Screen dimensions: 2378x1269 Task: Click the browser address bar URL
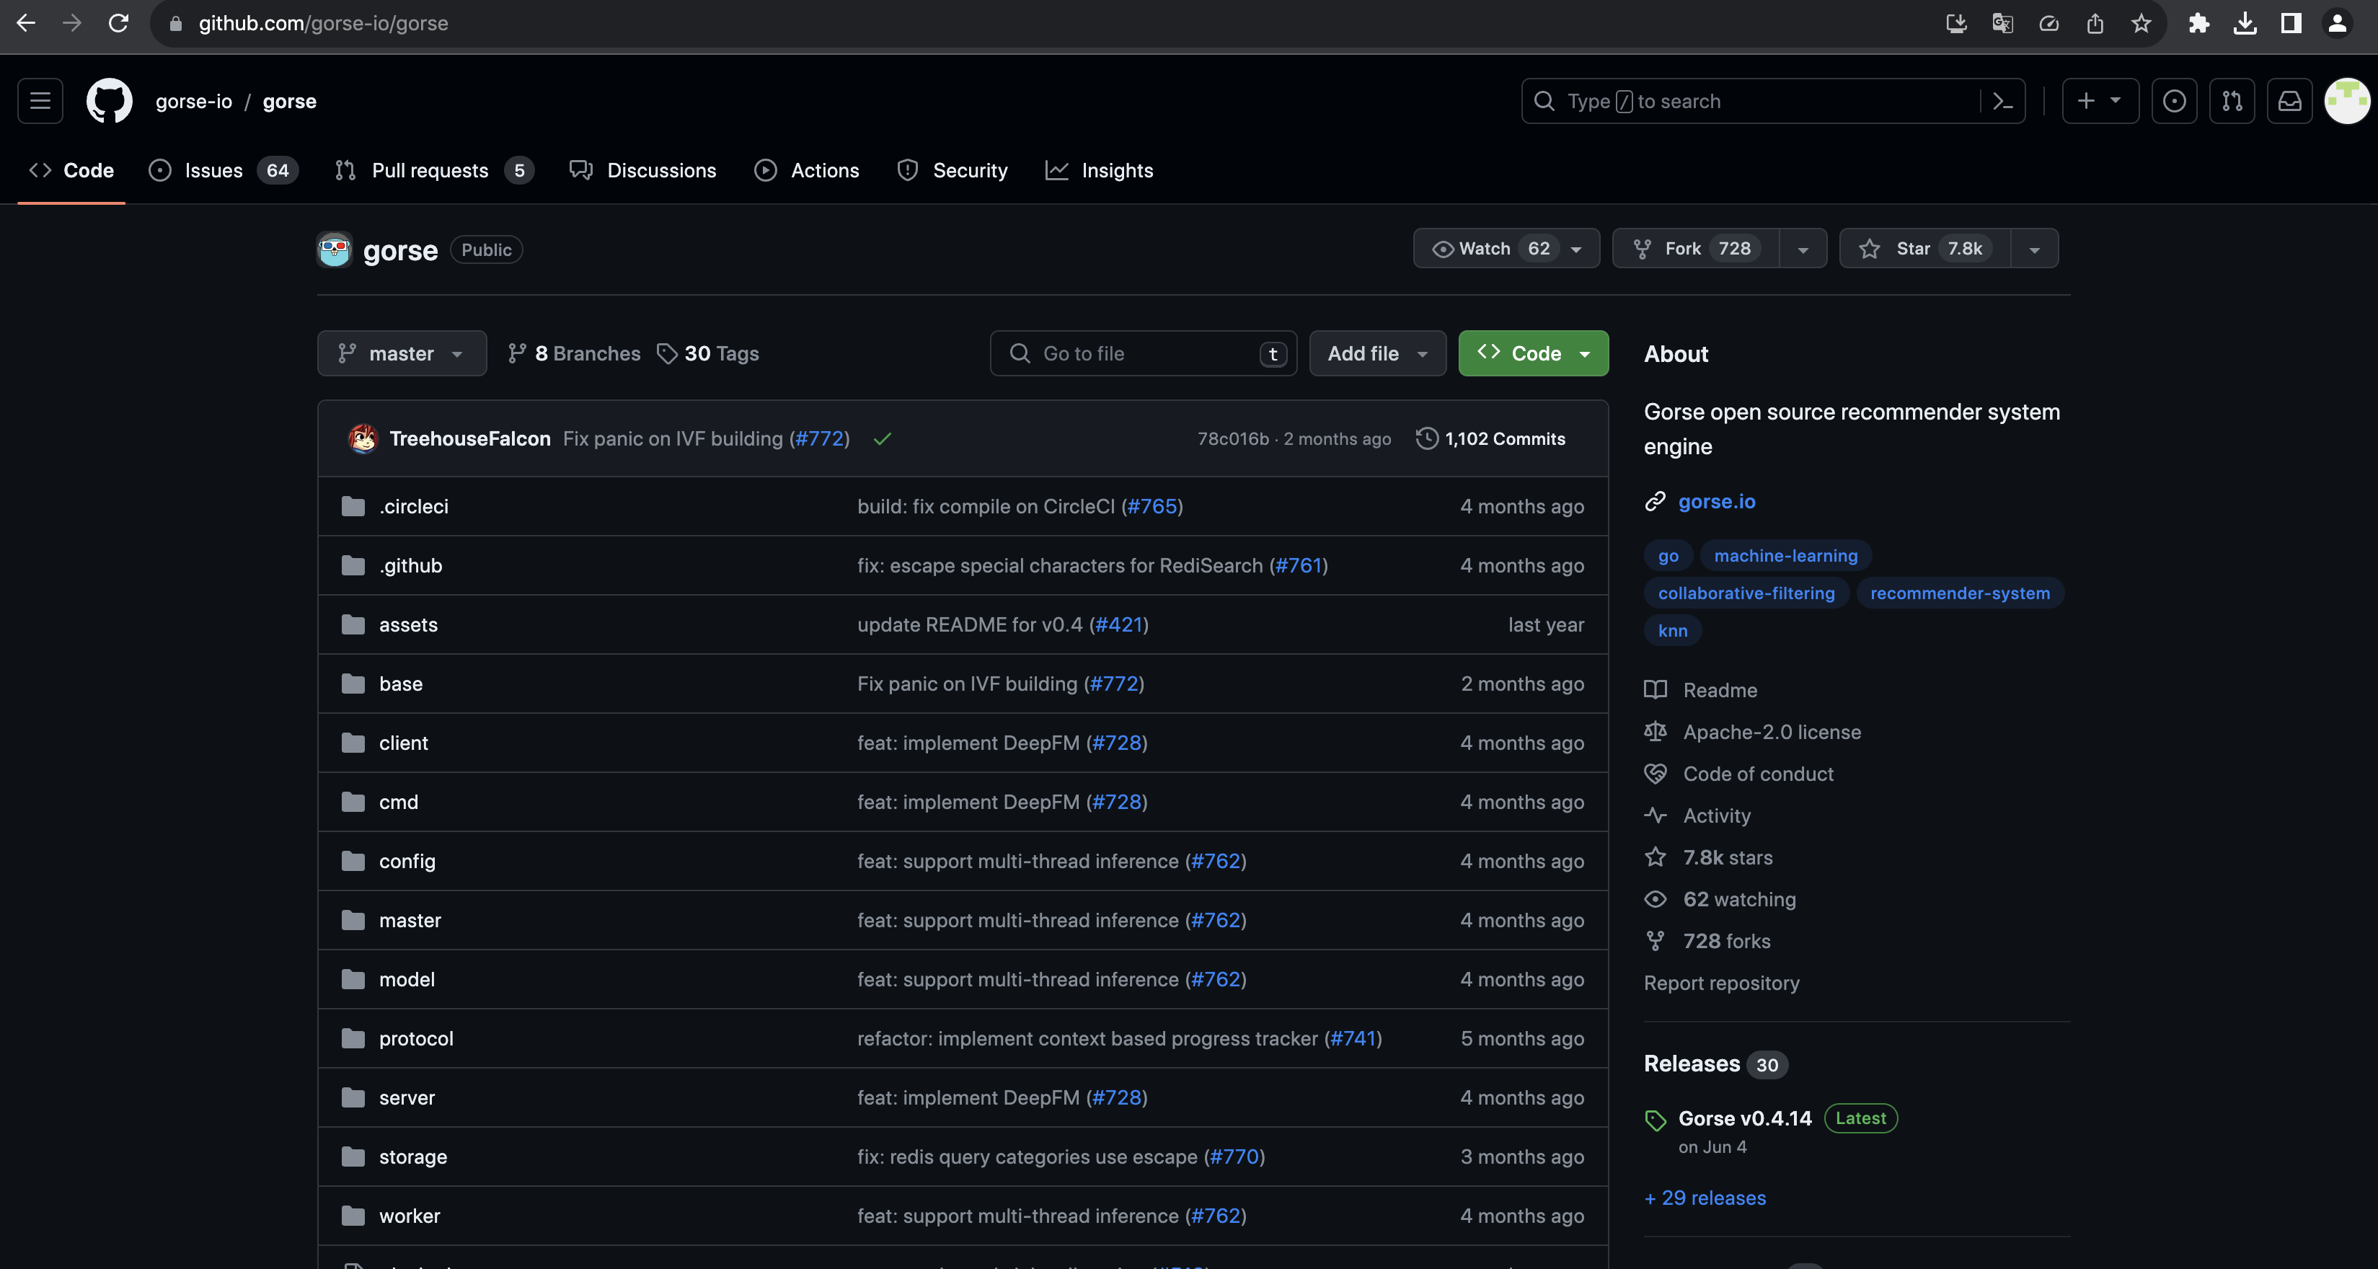point(323,23)
